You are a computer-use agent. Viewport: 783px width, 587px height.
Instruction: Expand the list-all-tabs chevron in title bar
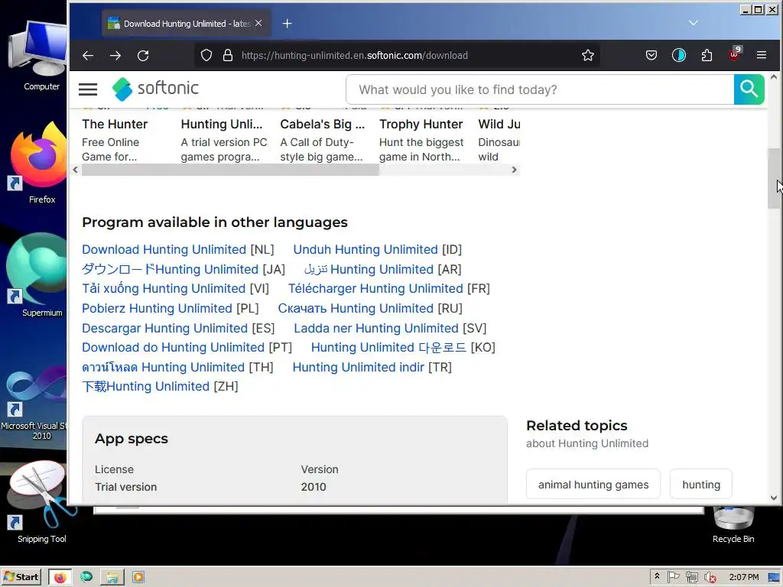[x=693, y=22]
